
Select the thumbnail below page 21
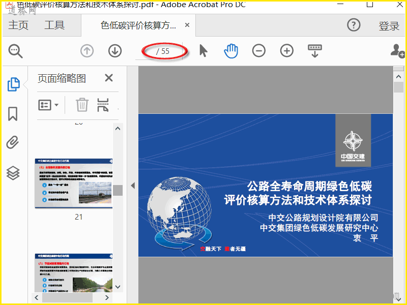pos(74,273)
